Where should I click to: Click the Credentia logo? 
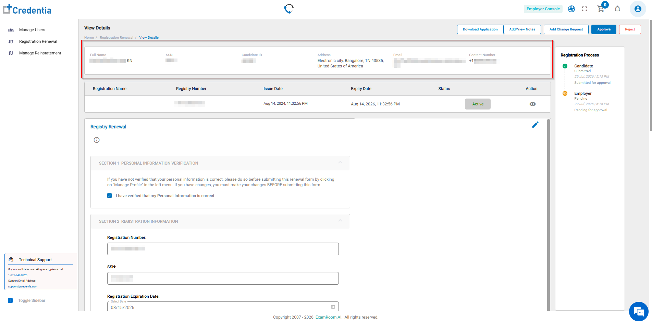27,10
